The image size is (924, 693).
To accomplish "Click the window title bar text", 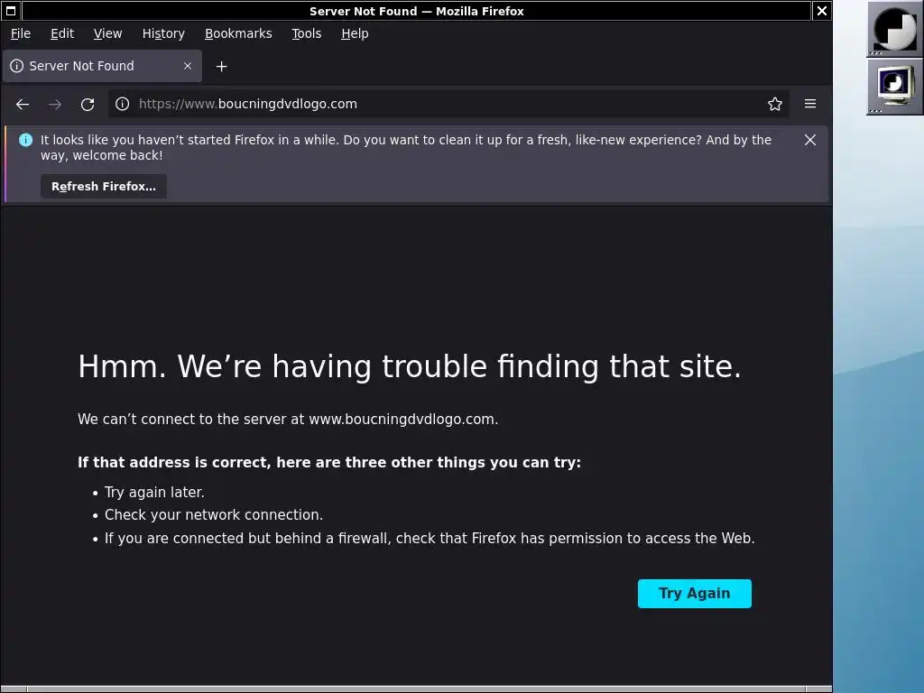I will click(417, 11).
